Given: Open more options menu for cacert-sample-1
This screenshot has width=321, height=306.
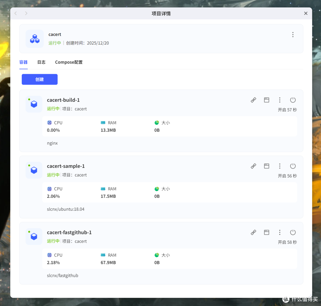Looking at the screenshot, I should [280, 166].
